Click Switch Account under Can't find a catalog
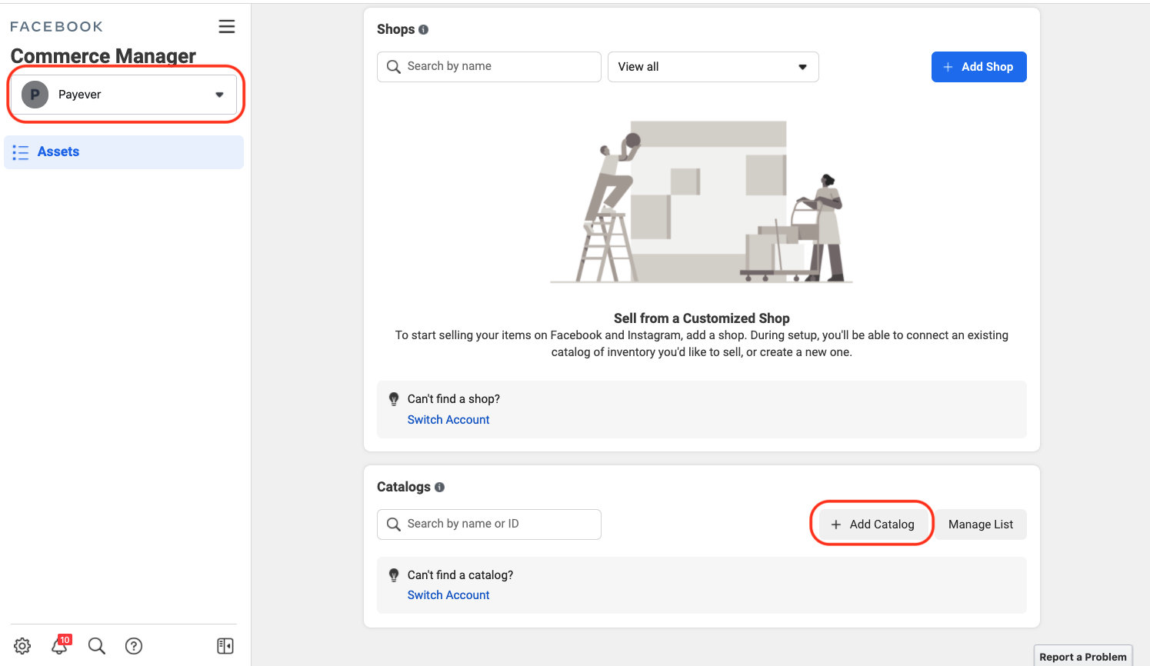This screenshot has width=1150, height=666. coord(448,595)
